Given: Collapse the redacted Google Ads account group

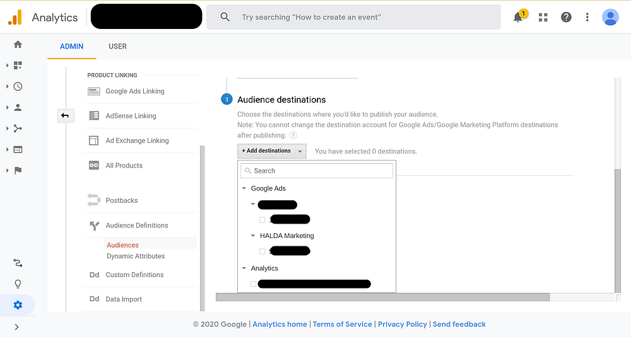Looking at the screenshot, I should (x=253, y=204).
